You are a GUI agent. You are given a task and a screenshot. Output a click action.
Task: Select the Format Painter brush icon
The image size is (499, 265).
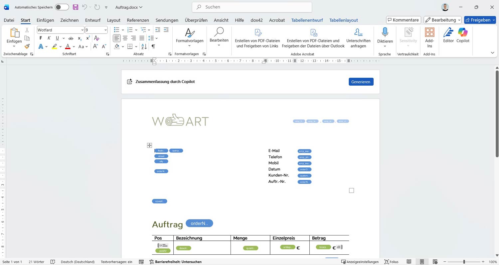coord(27,46)
